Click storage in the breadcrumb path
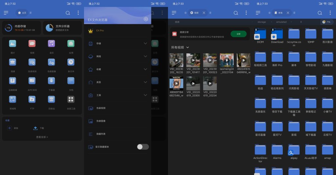Image resolution: width=336 pixels, height=175 pixels. [262, 22]
